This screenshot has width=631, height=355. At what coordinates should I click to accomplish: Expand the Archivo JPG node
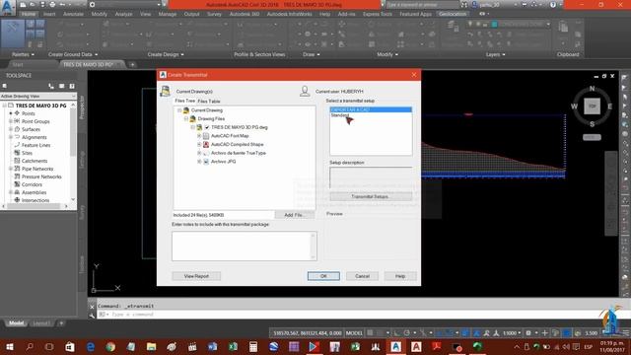pyautogui.click(x=199, y=162)
